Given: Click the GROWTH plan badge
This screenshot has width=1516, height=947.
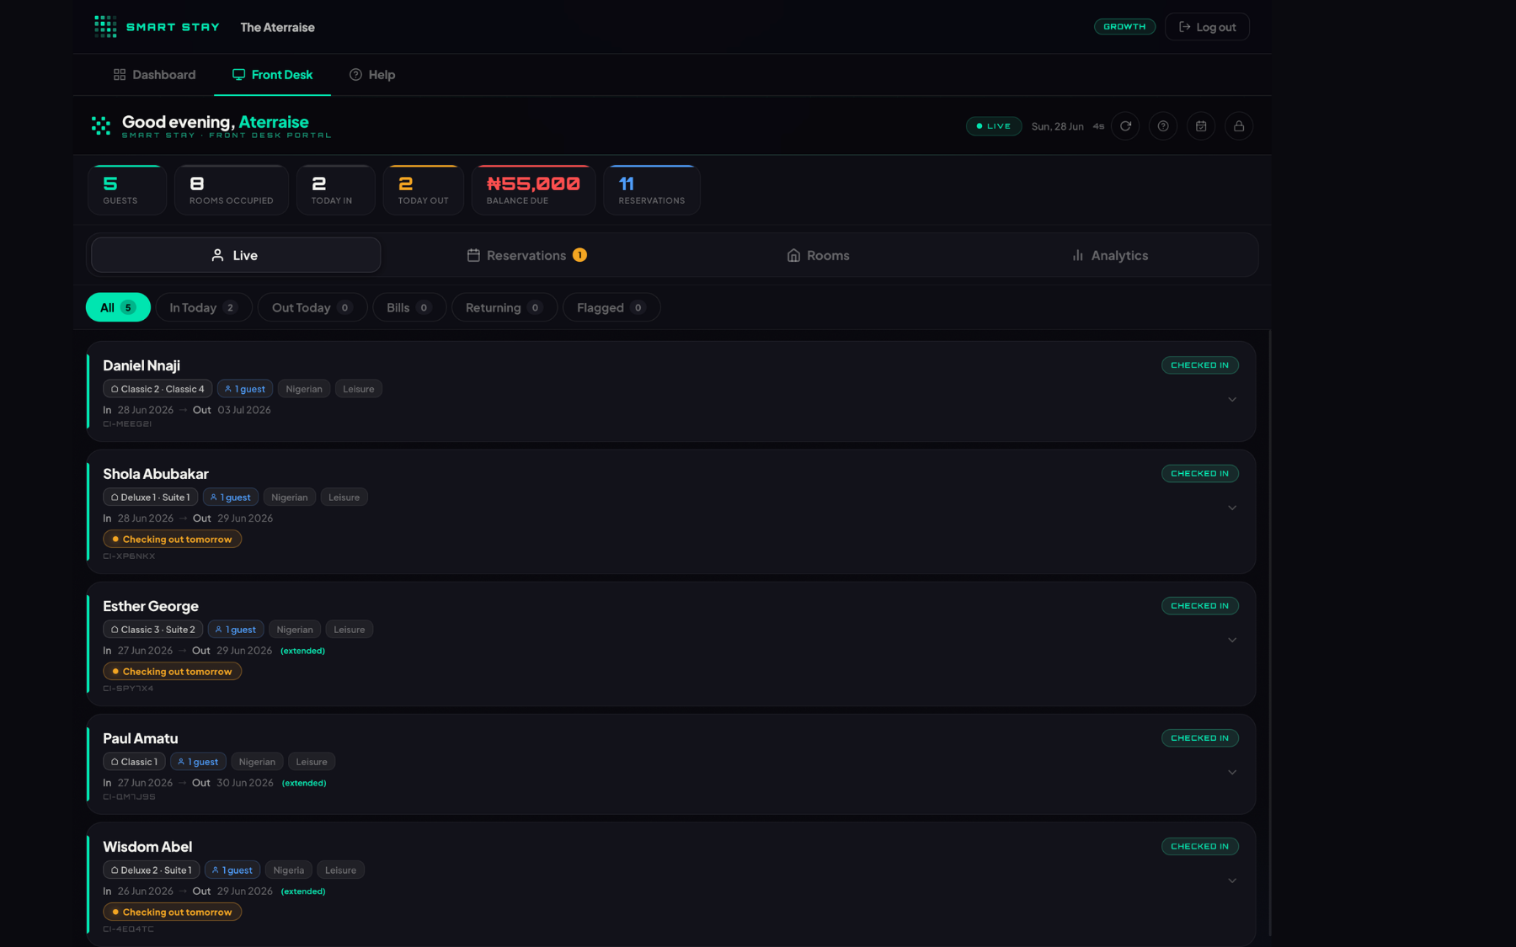Looking at the screenshot, I should tap(1124, 27).
